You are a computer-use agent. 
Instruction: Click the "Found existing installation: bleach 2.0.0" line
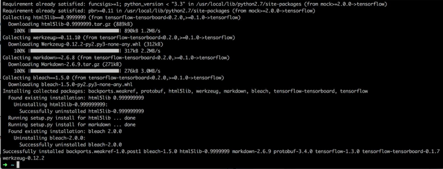tap(65, 131)
